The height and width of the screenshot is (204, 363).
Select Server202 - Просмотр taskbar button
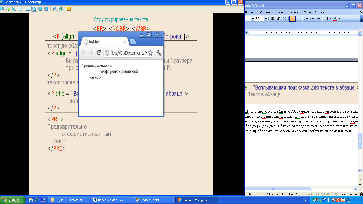click(197, 200)
